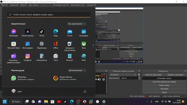The image size is (187, 105).
Task: Open the Справка menu in OBS
Action: coord(91,5)
